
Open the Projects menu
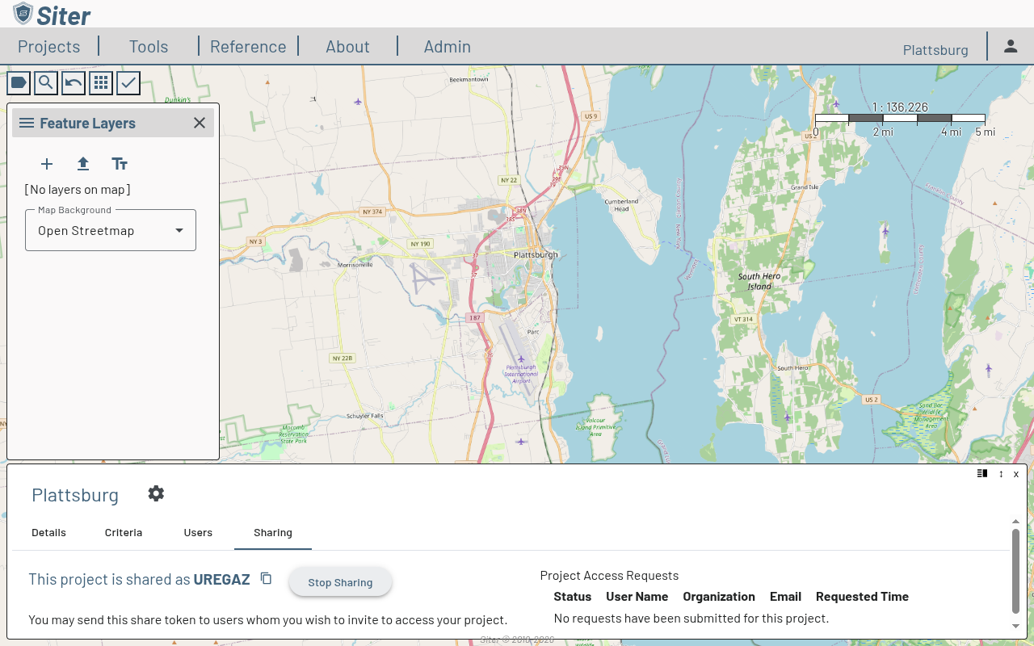pyautogui.click(x=49, y=47)
